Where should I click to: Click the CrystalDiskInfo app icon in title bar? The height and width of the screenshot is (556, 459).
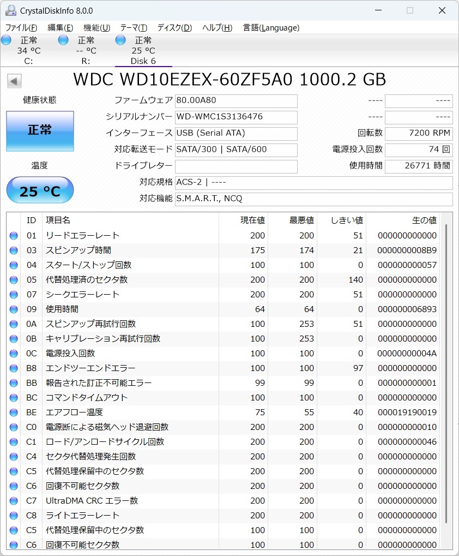[x=10, y=10]
